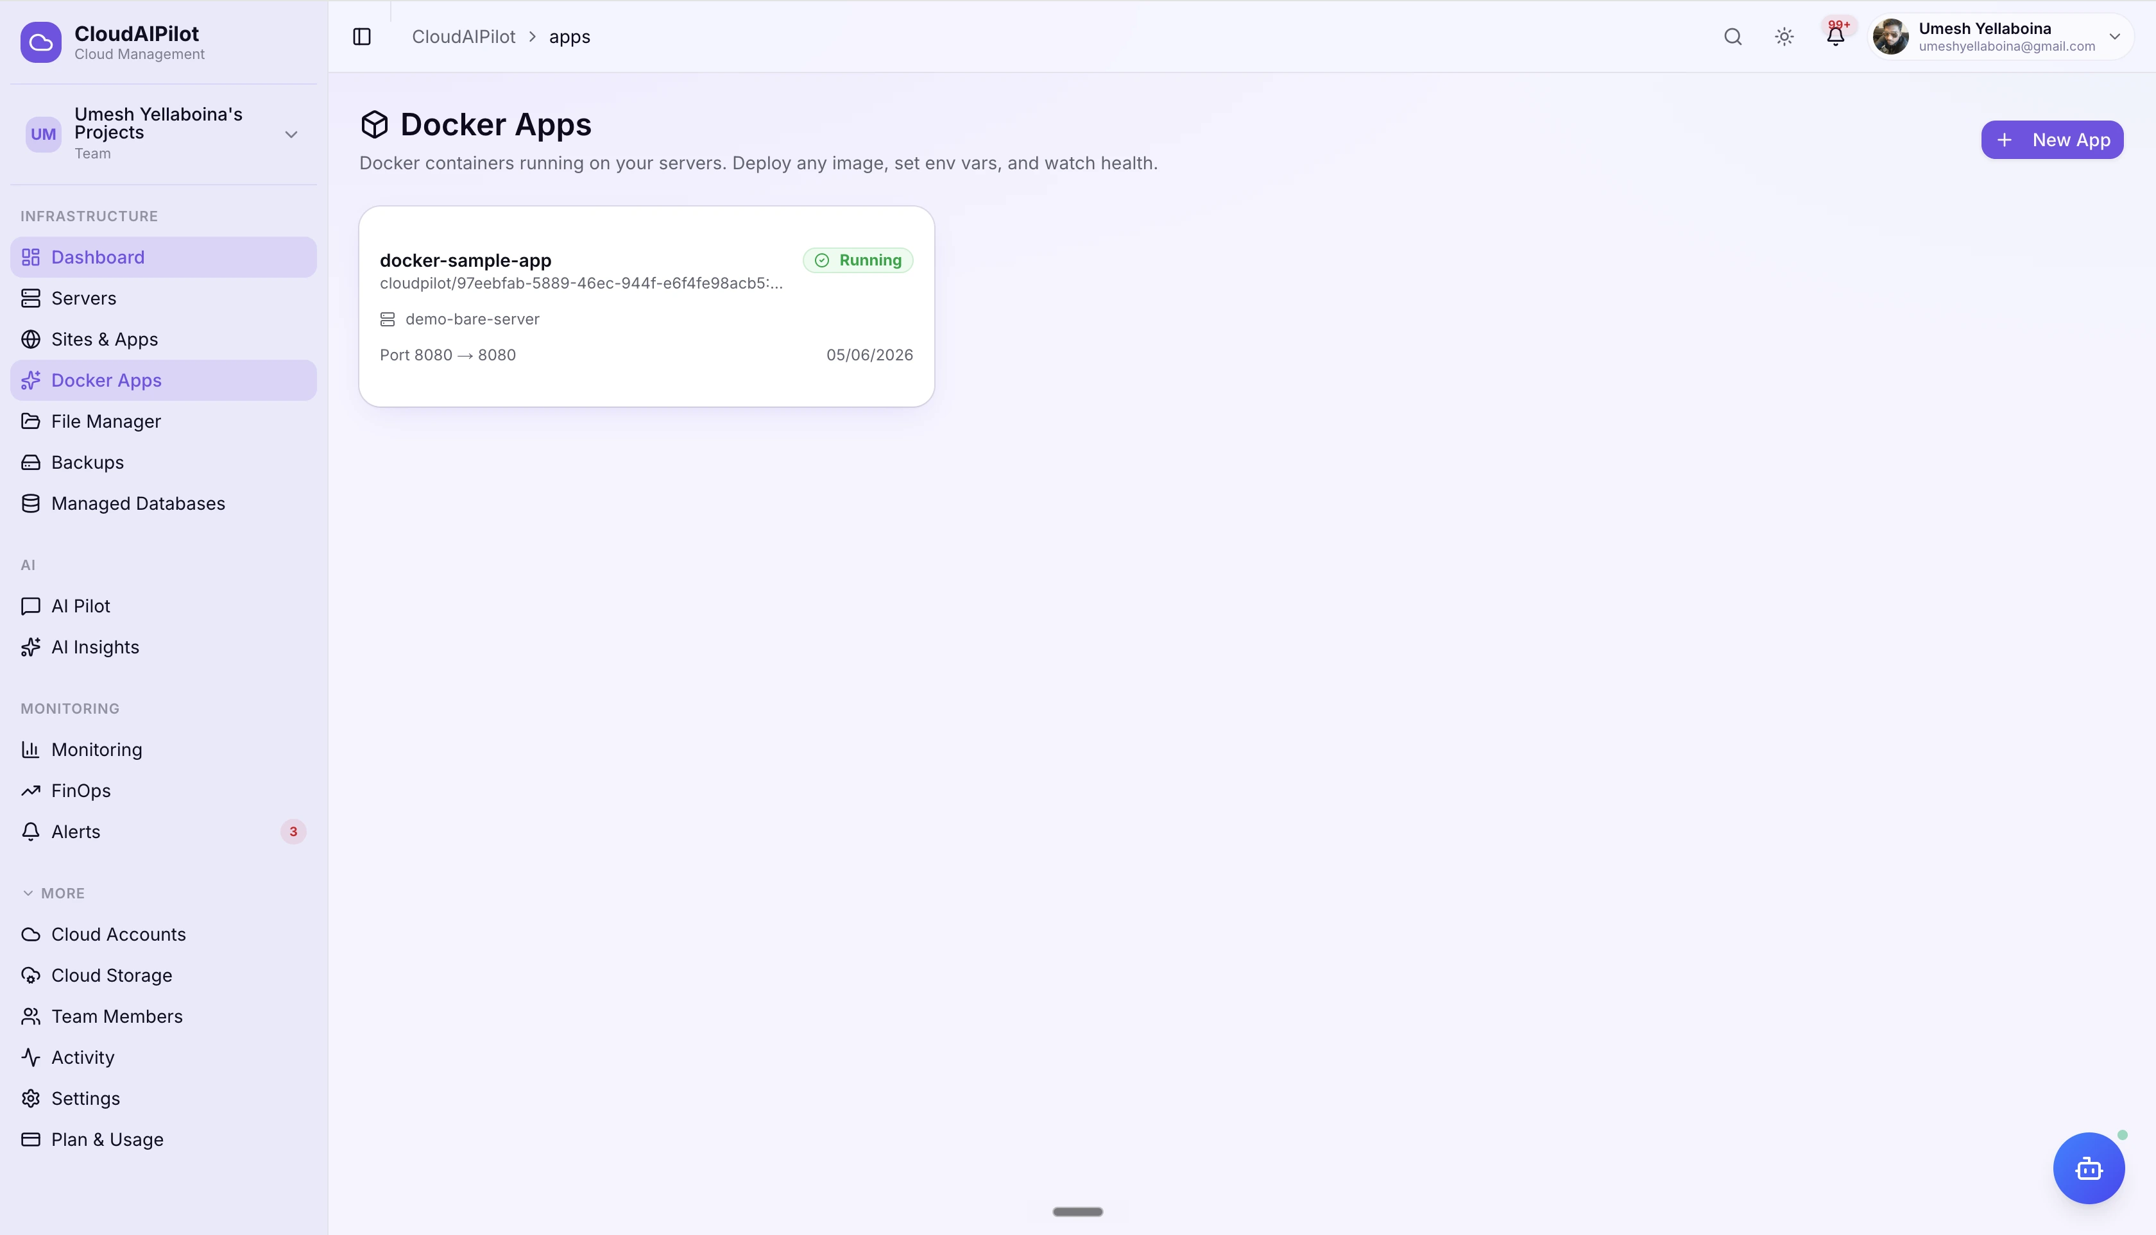The image size is (2156, 1235).
Task: Click the demo-bare-server label
Action: 472,319
